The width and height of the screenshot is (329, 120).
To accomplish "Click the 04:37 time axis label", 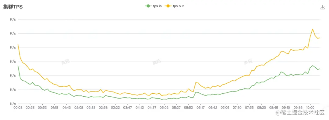I will [152, 108].
